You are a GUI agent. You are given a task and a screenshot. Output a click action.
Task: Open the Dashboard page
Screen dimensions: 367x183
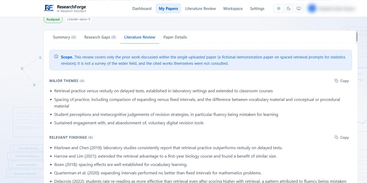[x=142, y=8]
